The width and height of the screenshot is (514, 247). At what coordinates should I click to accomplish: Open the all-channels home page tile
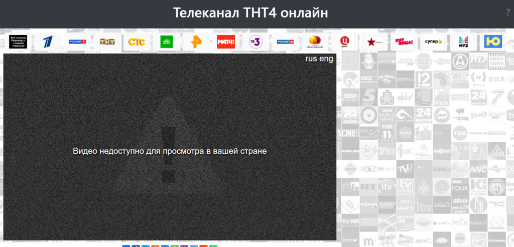(x=18, y=42)
